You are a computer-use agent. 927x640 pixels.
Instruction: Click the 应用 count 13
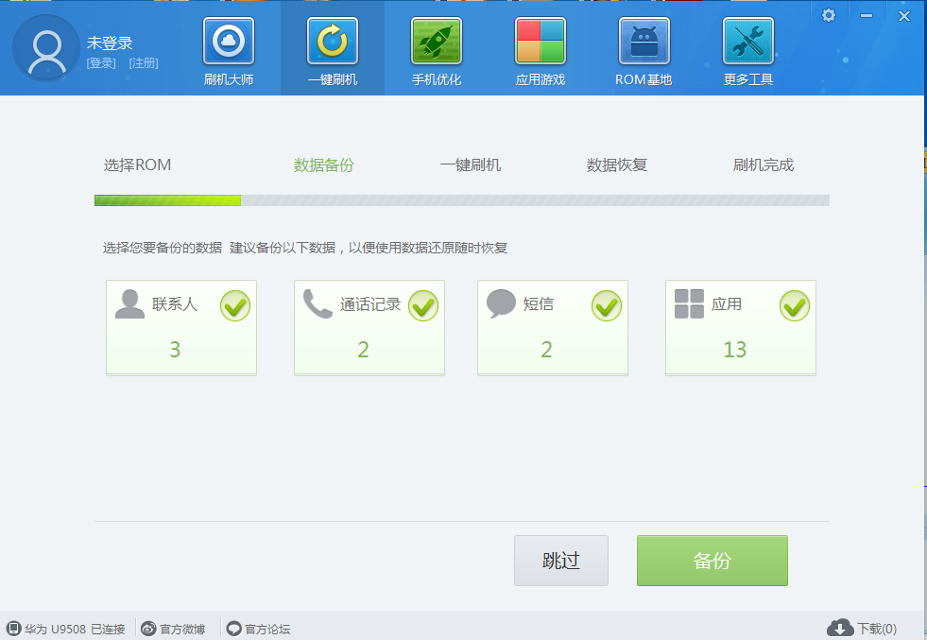pyautogui.click(x=735, y=350)
